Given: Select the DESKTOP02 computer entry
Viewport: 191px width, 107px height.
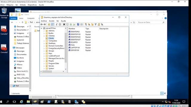Looking at the screenshot, I should click(75, 32).
